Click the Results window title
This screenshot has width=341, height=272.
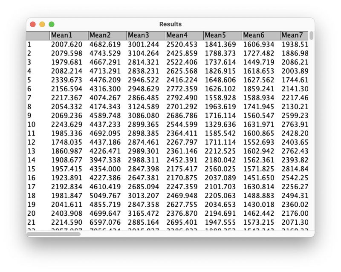170,24
